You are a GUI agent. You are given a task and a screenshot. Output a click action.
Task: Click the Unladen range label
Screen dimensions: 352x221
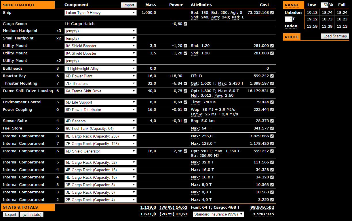point(293,13)
